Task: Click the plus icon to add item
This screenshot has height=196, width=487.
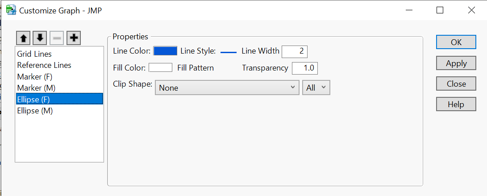Action: (73, 38)
